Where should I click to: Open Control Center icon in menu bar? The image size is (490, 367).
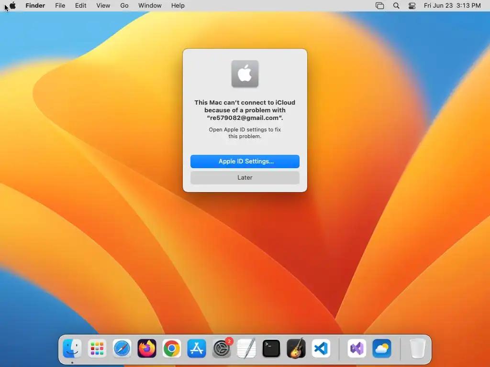(412, 6)
